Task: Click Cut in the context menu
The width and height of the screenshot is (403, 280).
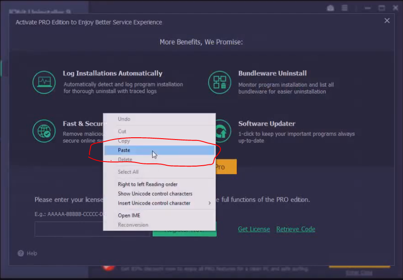Action: 159,131
